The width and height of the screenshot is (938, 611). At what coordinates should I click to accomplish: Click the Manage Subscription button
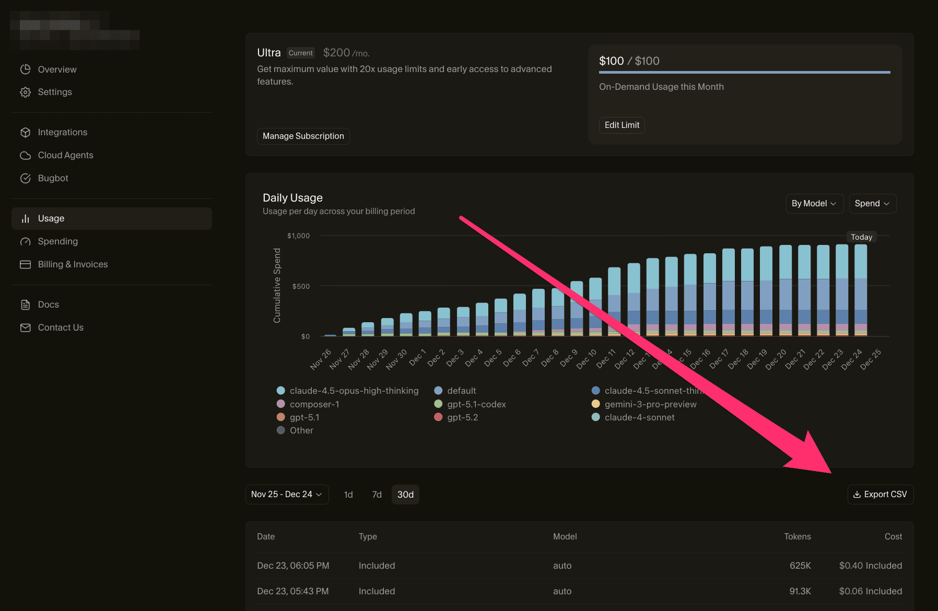[x=303, y=136]
